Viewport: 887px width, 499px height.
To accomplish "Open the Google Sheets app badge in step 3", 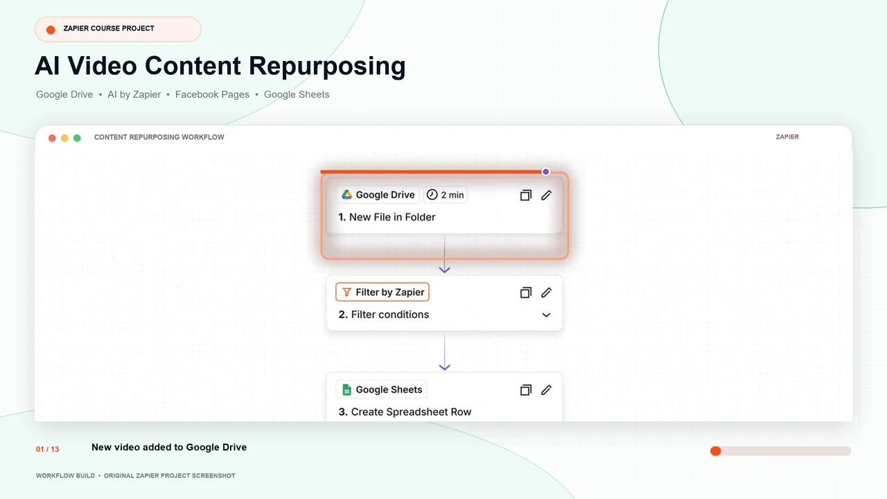I will click(382, 389).
